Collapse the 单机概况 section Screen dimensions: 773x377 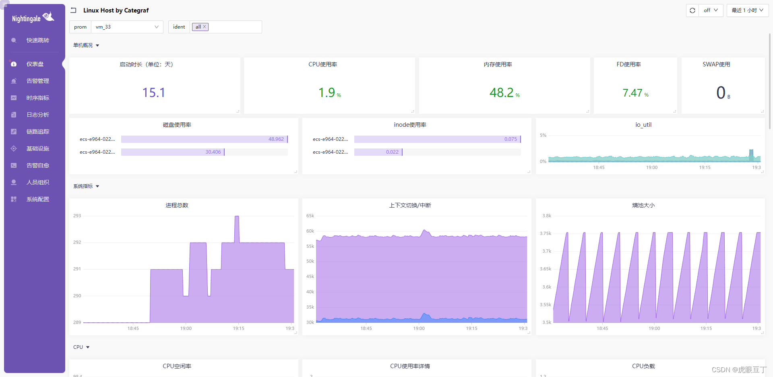(86, 45)
